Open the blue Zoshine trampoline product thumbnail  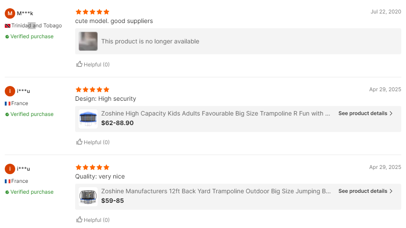click(x=88, y=119)
